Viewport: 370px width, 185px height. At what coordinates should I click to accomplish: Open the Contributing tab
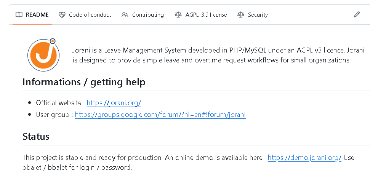click(148, 15)
